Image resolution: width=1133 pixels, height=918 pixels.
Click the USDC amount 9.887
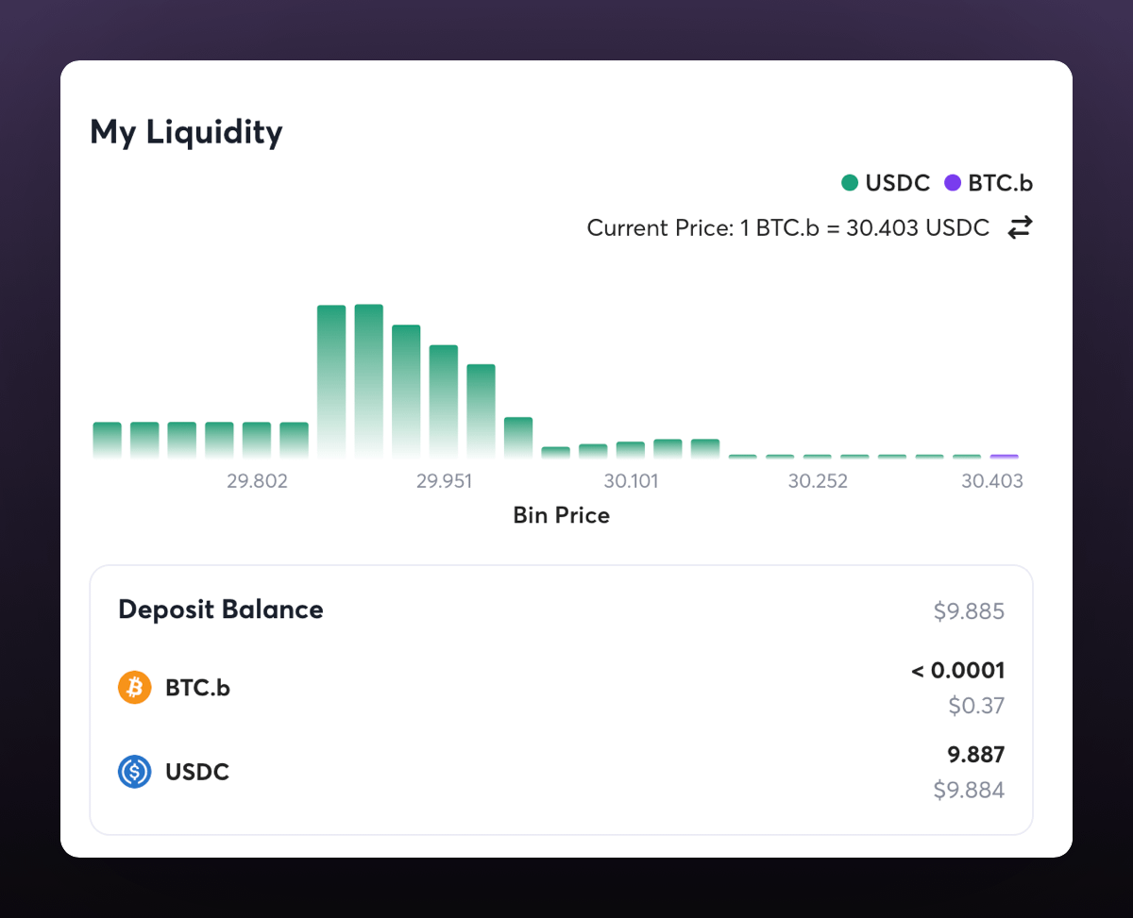click(x=976, y=754)
